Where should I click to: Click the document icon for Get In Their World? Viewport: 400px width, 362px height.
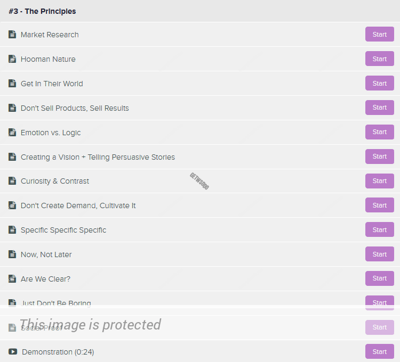coord(12,84)
